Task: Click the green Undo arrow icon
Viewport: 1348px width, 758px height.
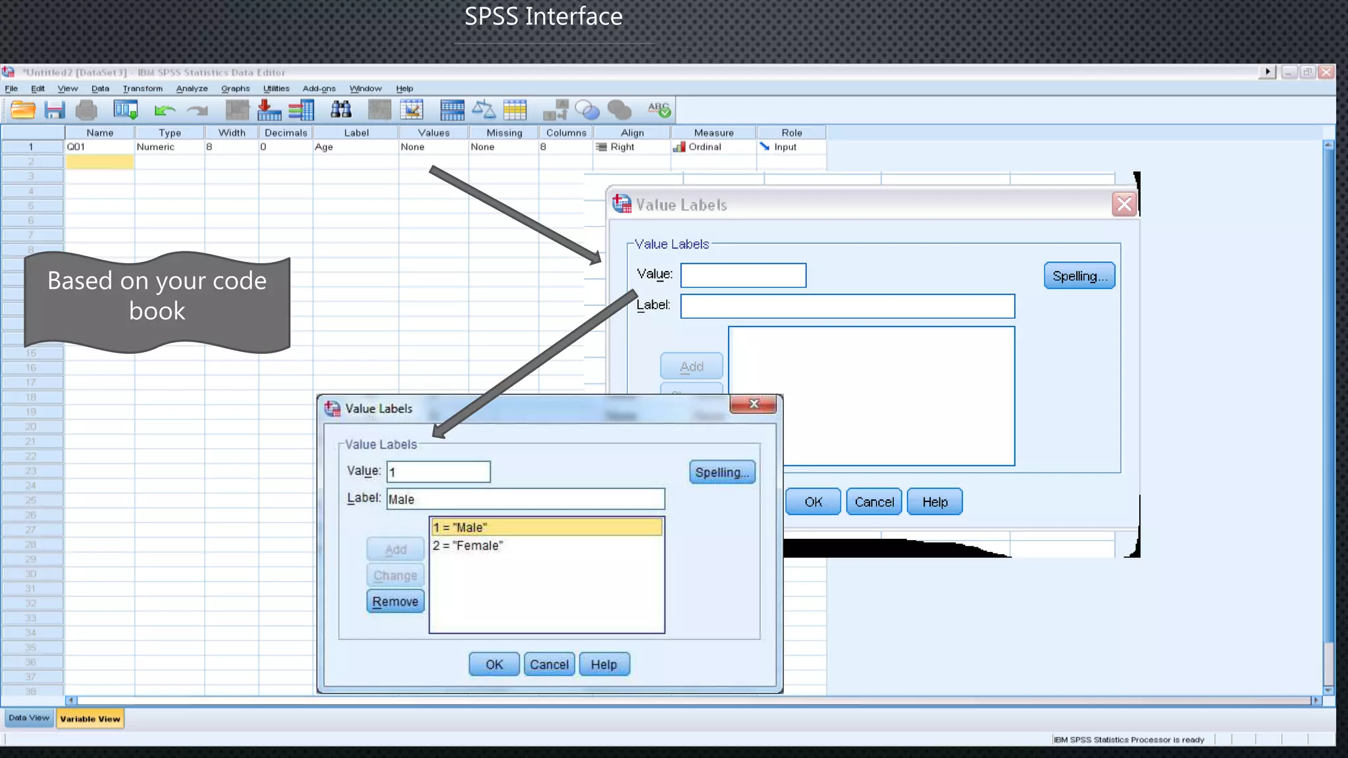Action: (x=164, y=111)
